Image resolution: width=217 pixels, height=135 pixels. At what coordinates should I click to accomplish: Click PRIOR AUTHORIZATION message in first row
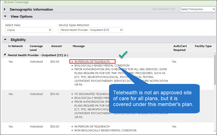[121, 77]
